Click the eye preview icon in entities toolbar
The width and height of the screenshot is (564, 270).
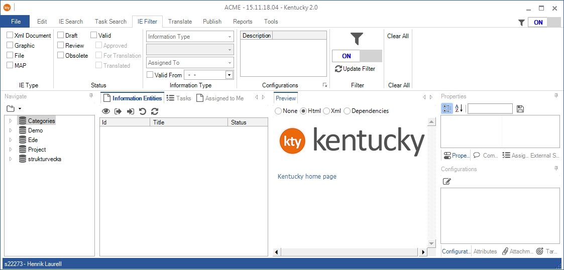pyautogui.click(x=106, y=111)
